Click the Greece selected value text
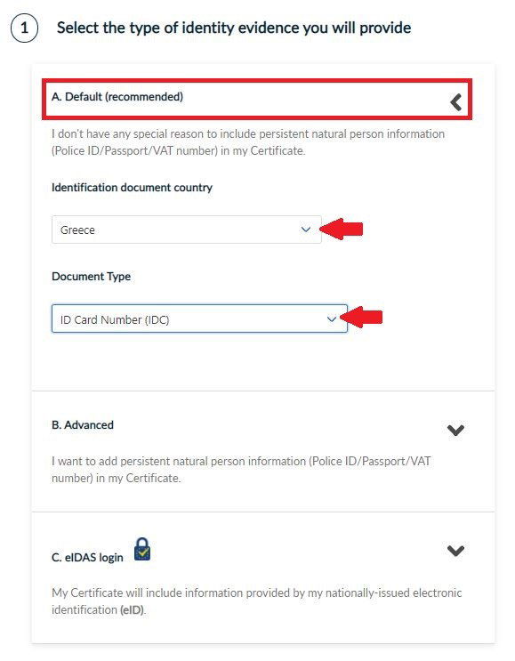Viewport: 515px width, 661px height. 77,230
